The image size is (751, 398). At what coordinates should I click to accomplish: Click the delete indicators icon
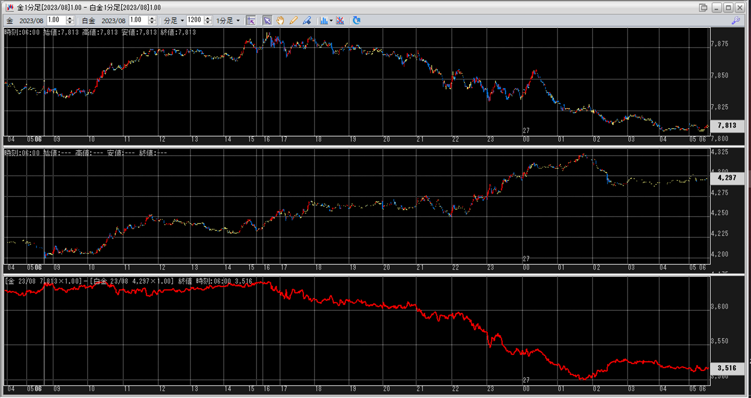340,21
